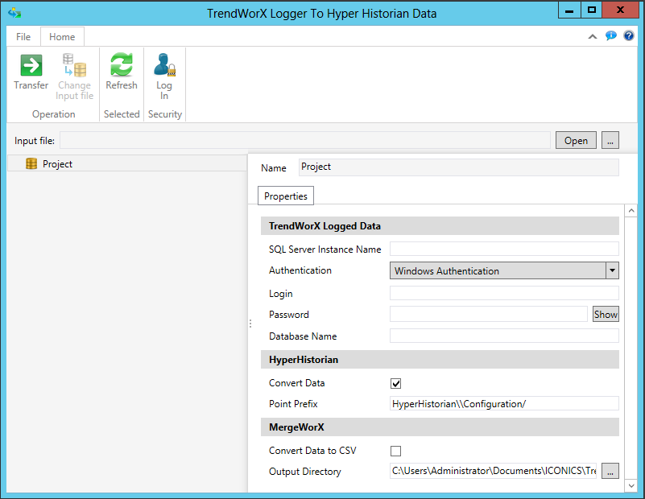Open the File menu
This screenshot has height=499, width=645.
pyautogui.click(x=23, y=36)
